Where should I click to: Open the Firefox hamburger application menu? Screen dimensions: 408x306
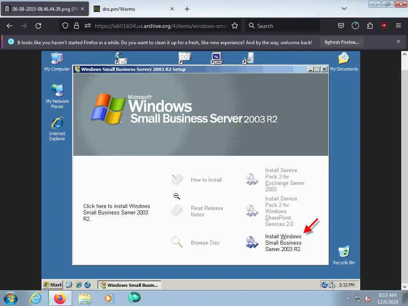[x=398, y=25]
